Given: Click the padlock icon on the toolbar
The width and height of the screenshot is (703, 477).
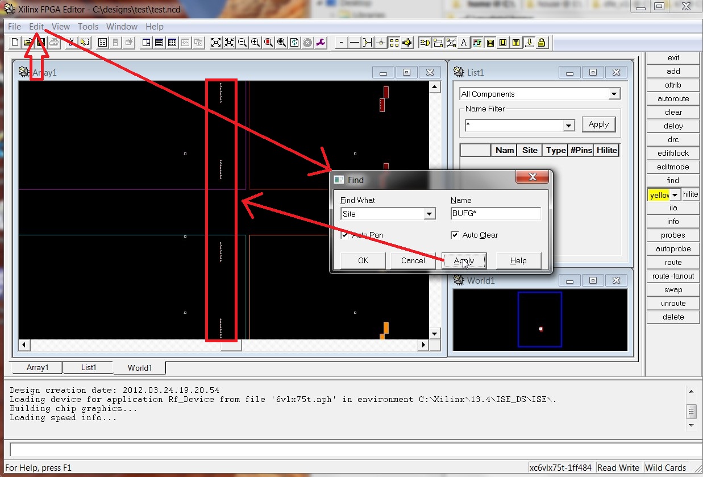Looking at the screenshot, I should pyautogui.click(x=541, y=42).
